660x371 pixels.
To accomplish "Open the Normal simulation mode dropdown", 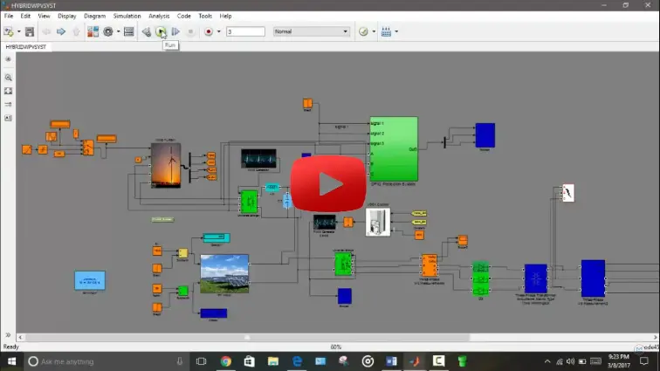I will pyautogui.click(x=311, y=31).
